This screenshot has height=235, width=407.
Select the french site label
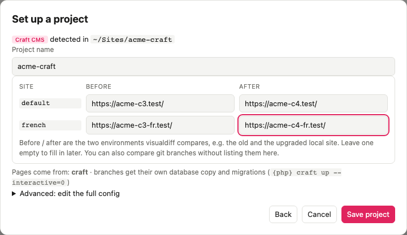tap(50, 125)
